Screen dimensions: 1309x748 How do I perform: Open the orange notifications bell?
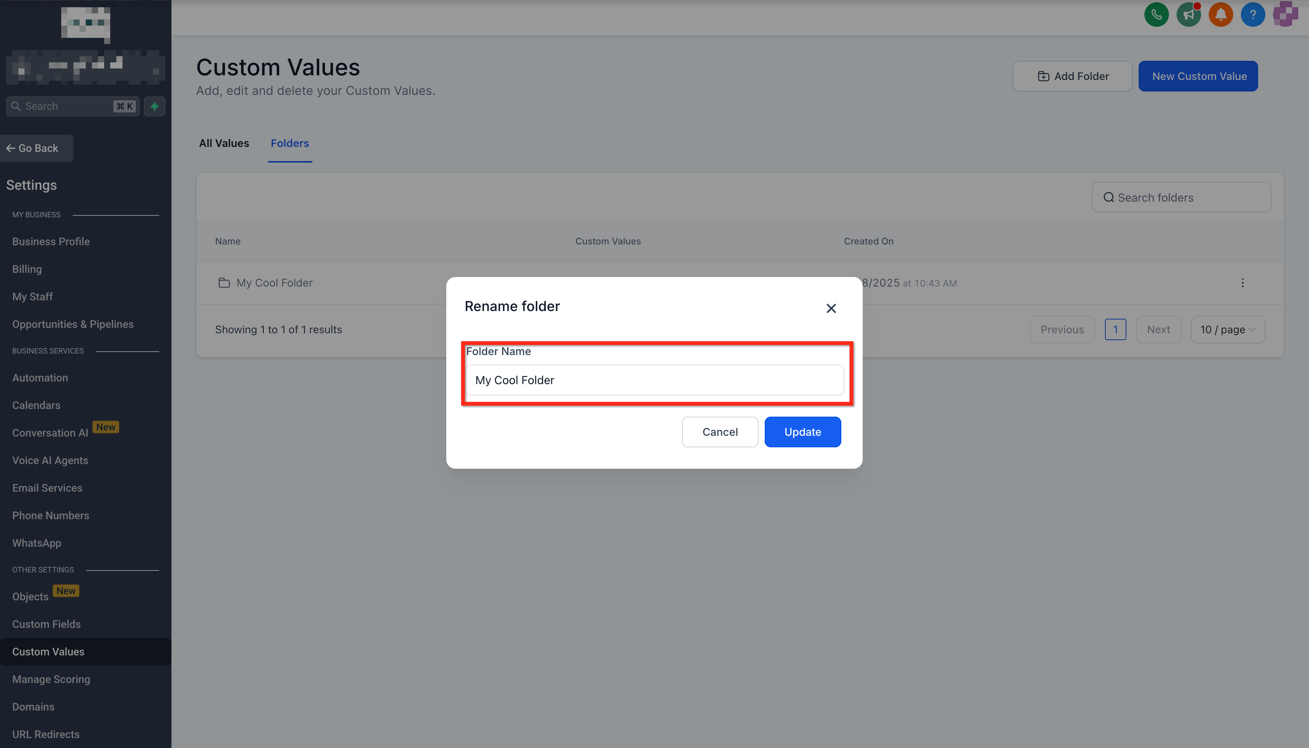coord(1221,15)
